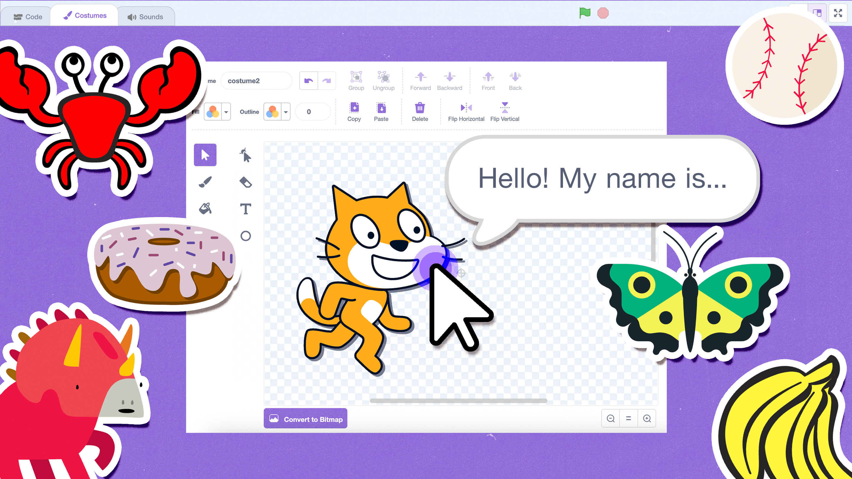This screenshot has height=479, width=852.
Task: Undo the last costume edit
Action: [309, 81]
